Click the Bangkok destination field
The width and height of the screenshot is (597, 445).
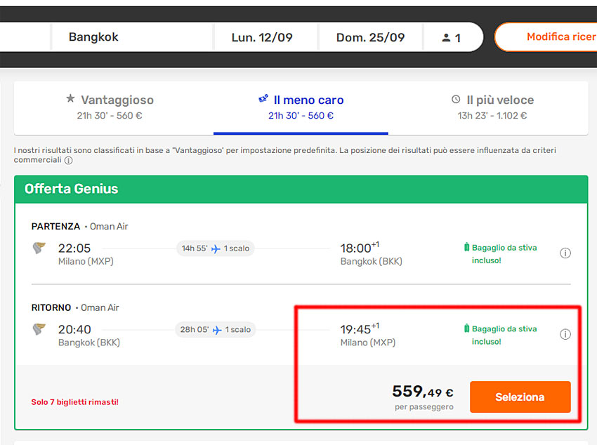[131, 37]
